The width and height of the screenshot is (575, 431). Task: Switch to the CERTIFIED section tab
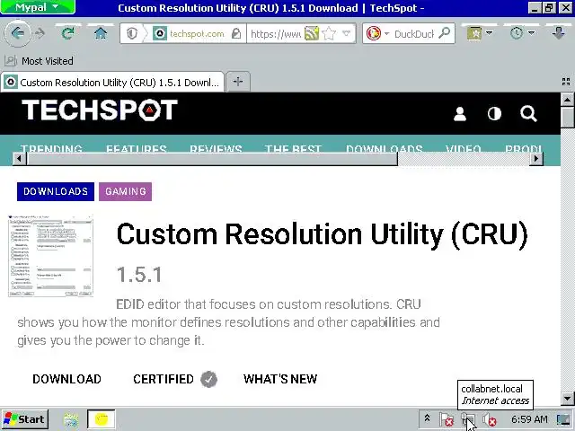[x=164, y=379]
